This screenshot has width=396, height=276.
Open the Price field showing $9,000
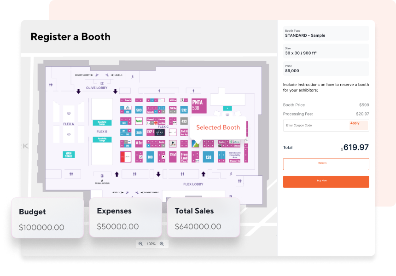[326, 68]
